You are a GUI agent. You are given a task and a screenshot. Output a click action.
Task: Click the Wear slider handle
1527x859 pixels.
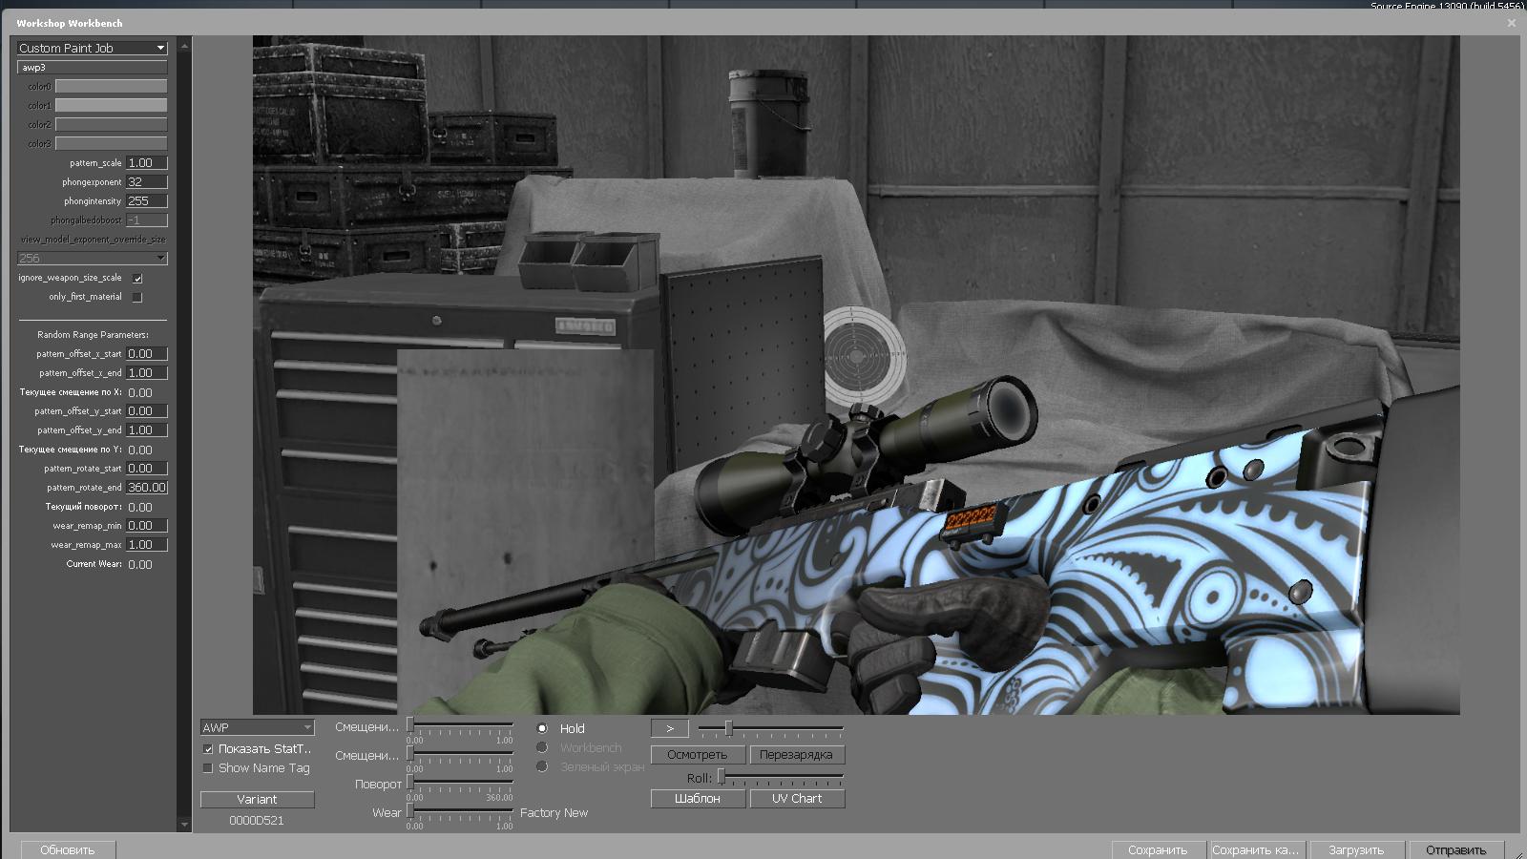coord(410,810)
